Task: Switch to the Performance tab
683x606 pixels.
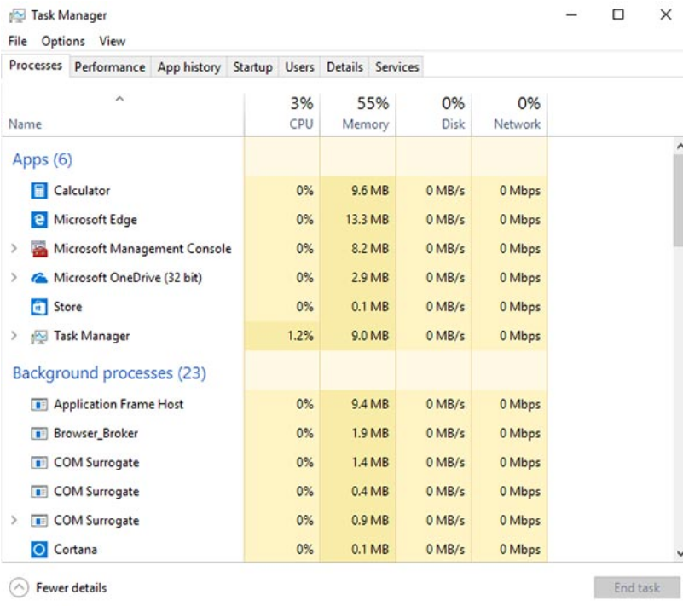Action: [110, 67]
